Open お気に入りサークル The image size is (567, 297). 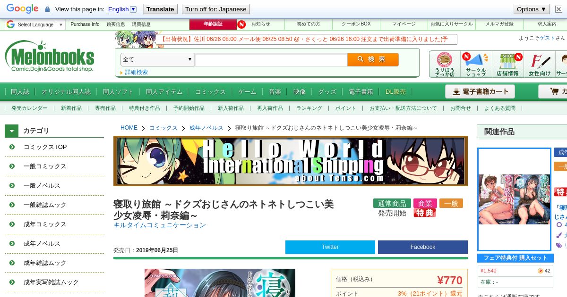click(x=451, y=24)
